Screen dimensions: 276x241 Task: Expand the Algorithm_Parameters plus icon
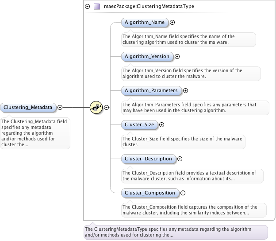185,90
